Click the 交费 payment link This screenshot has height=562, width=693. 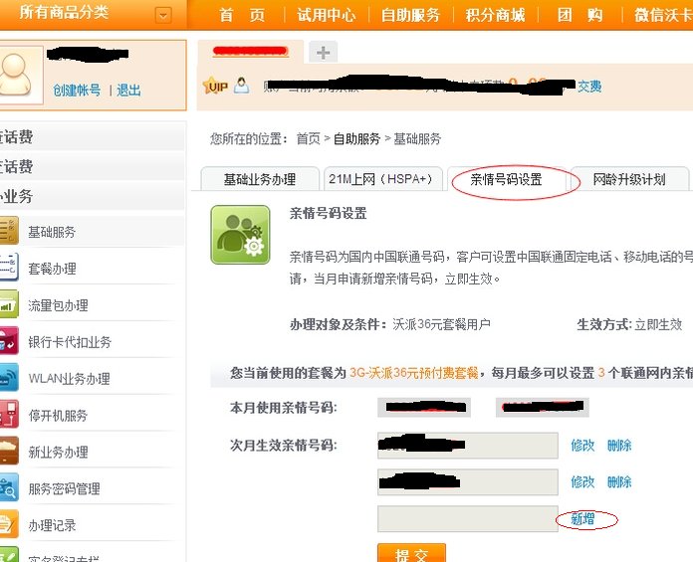[x=589, y=87]
